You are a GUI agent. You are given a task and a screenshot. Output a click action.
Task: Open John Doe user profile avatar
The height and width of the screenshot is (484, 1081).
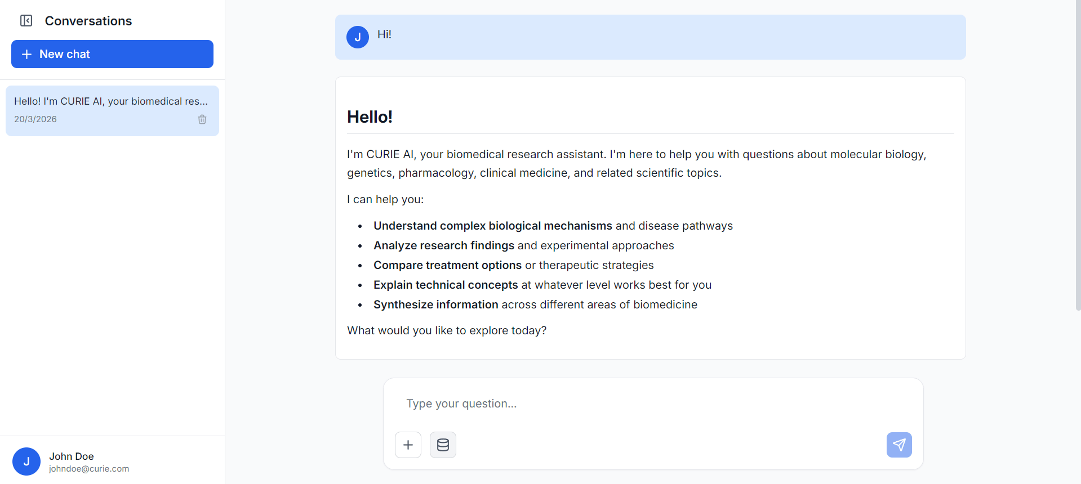(x=26, y=461)
